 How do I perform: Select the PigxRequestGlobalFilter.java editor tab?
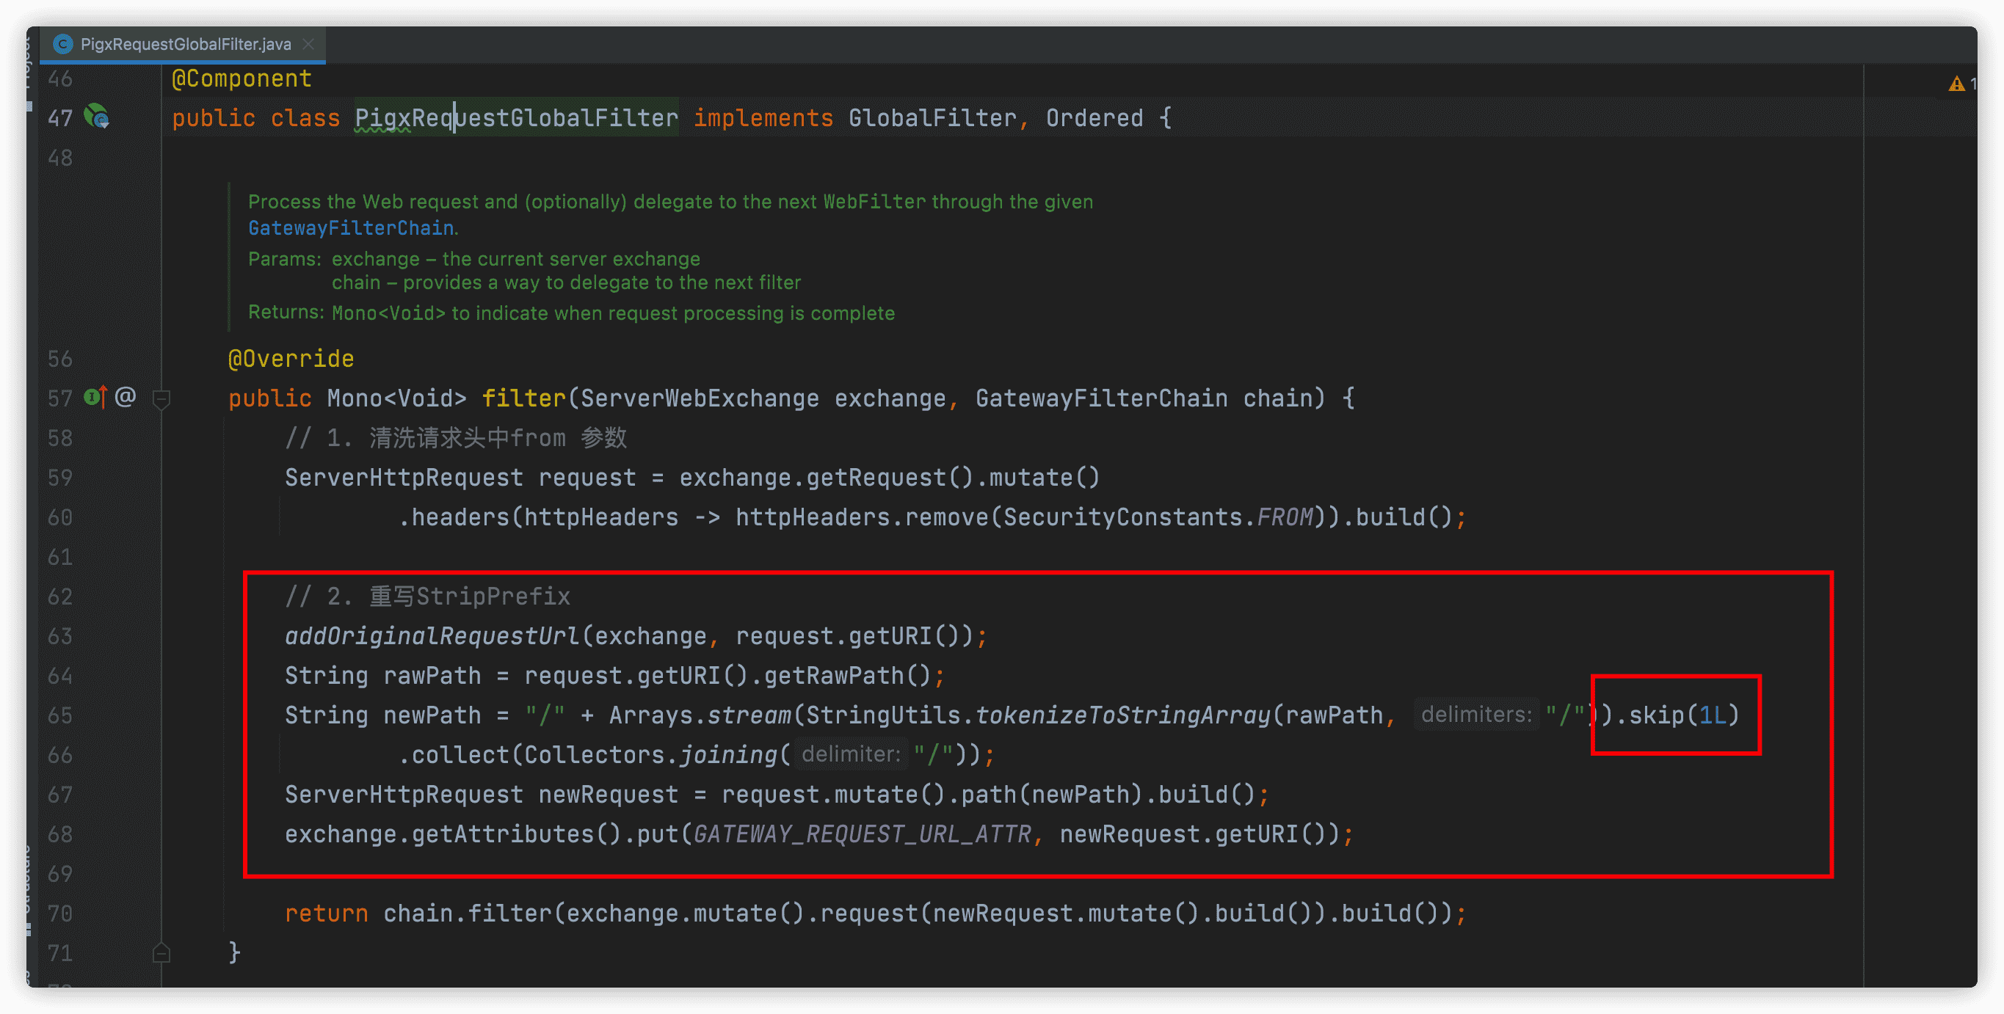click(x=185, y=44)
